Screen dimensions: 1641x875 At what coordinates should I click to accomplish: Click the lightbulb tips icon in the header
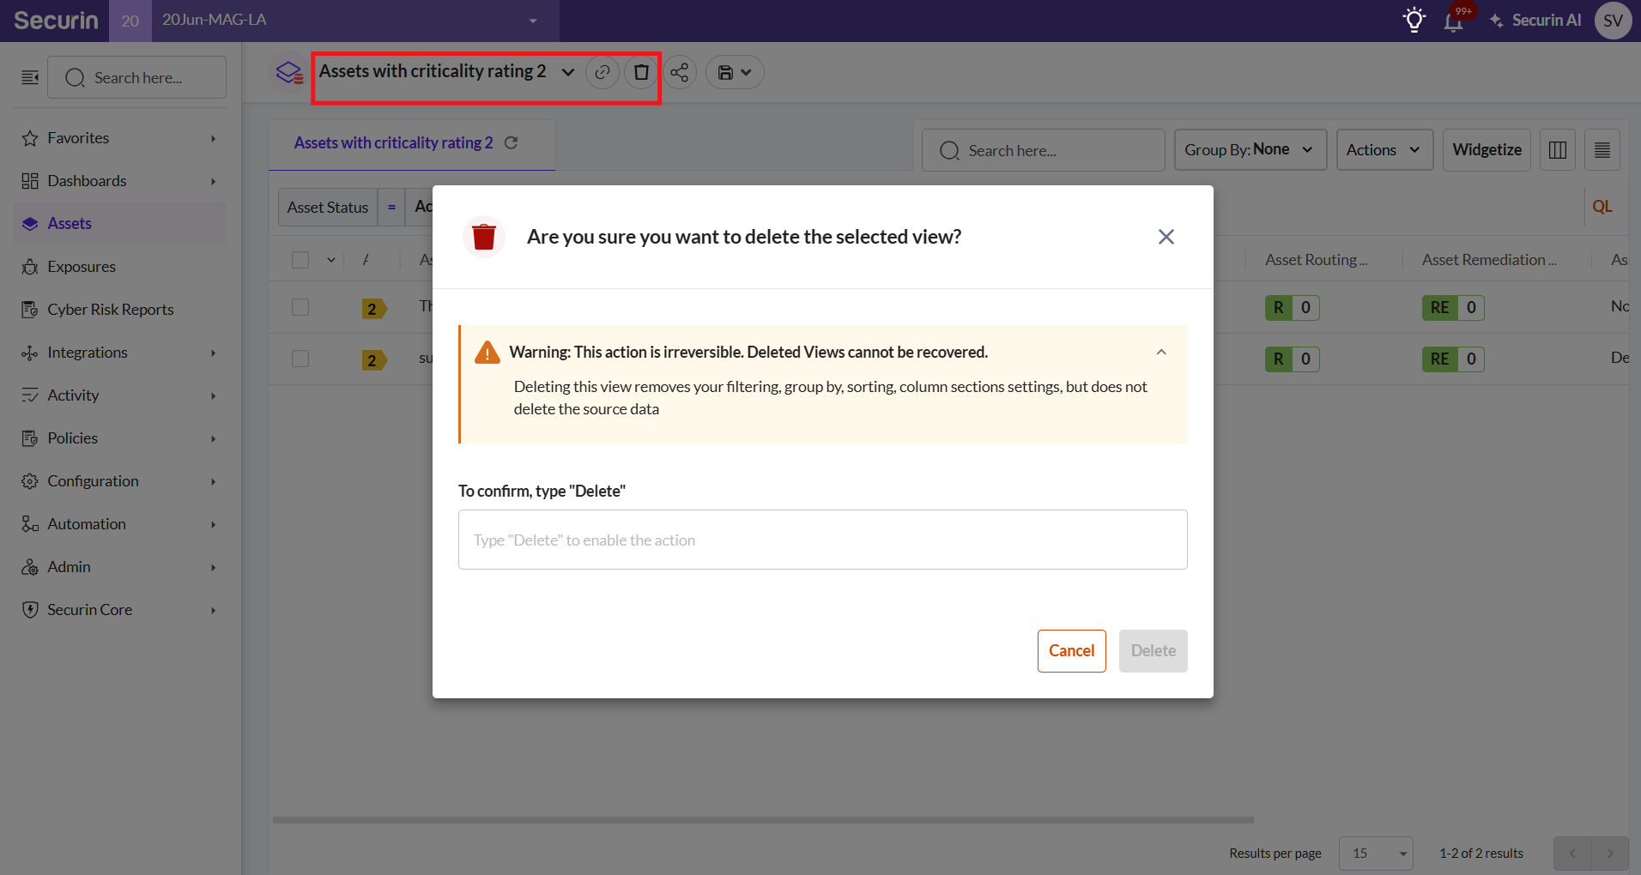click(x=1414, y=20)
